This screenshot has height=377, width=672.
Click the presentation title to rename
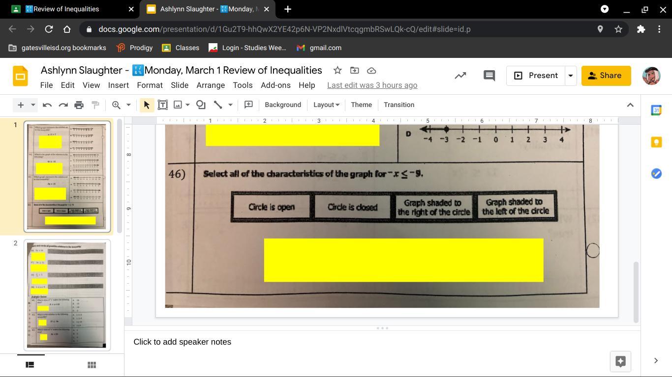[x=181, y=70]
